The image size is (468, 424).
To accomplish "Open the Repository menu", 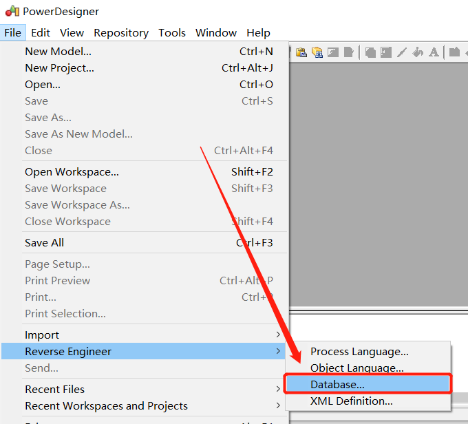I will click(x=121, y=33).
